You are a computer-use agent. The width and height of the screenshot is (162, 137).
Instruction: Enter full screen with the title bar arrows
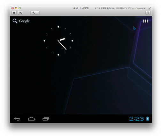pyautogui.click(x=150, y=8)
